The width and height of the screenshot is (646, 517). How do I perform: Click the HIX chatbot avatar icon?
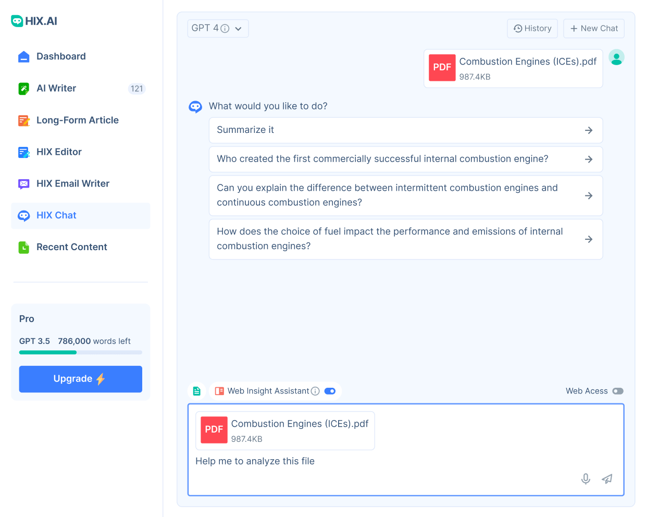(195, 107)
